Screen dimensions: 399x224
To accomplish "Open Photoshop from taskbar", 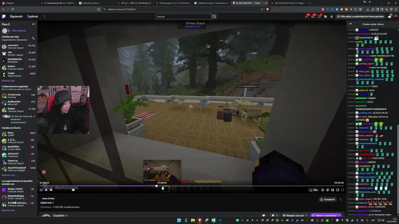I will [x=220, y=220].
